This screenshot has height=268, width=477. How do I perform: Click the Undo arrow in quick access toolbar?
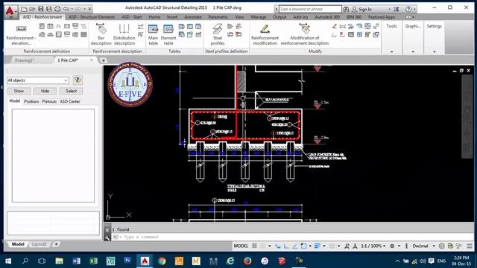coord(66,9)
